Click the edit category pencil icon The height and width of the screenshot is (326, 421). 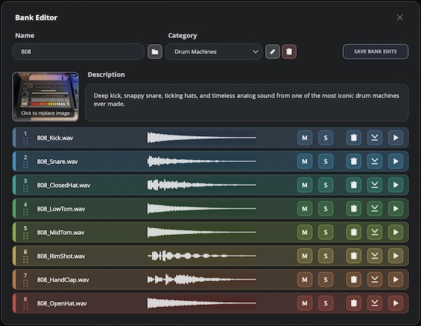pyautogui.click(x=272, y=51)
